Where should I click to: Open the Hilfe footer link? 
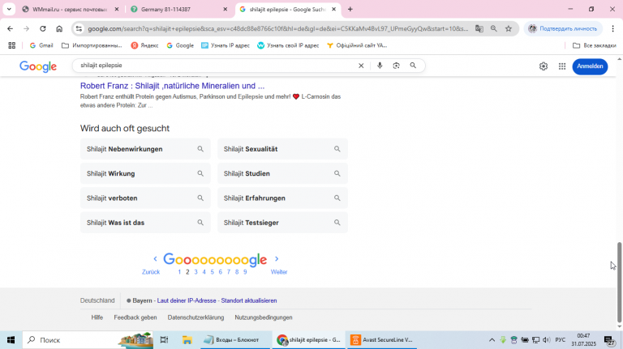(97, 317)
